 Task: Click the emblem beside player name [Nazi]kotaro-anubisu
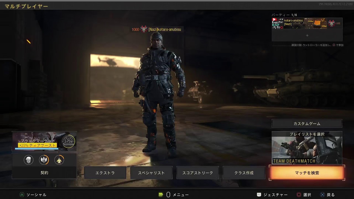144,29
